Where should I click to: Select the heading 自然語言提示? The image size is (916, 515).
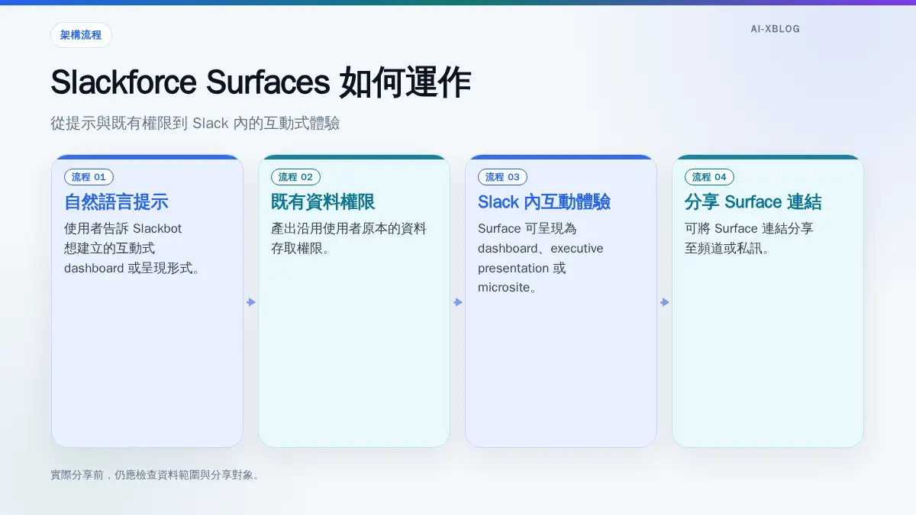[x=116, y=202]
